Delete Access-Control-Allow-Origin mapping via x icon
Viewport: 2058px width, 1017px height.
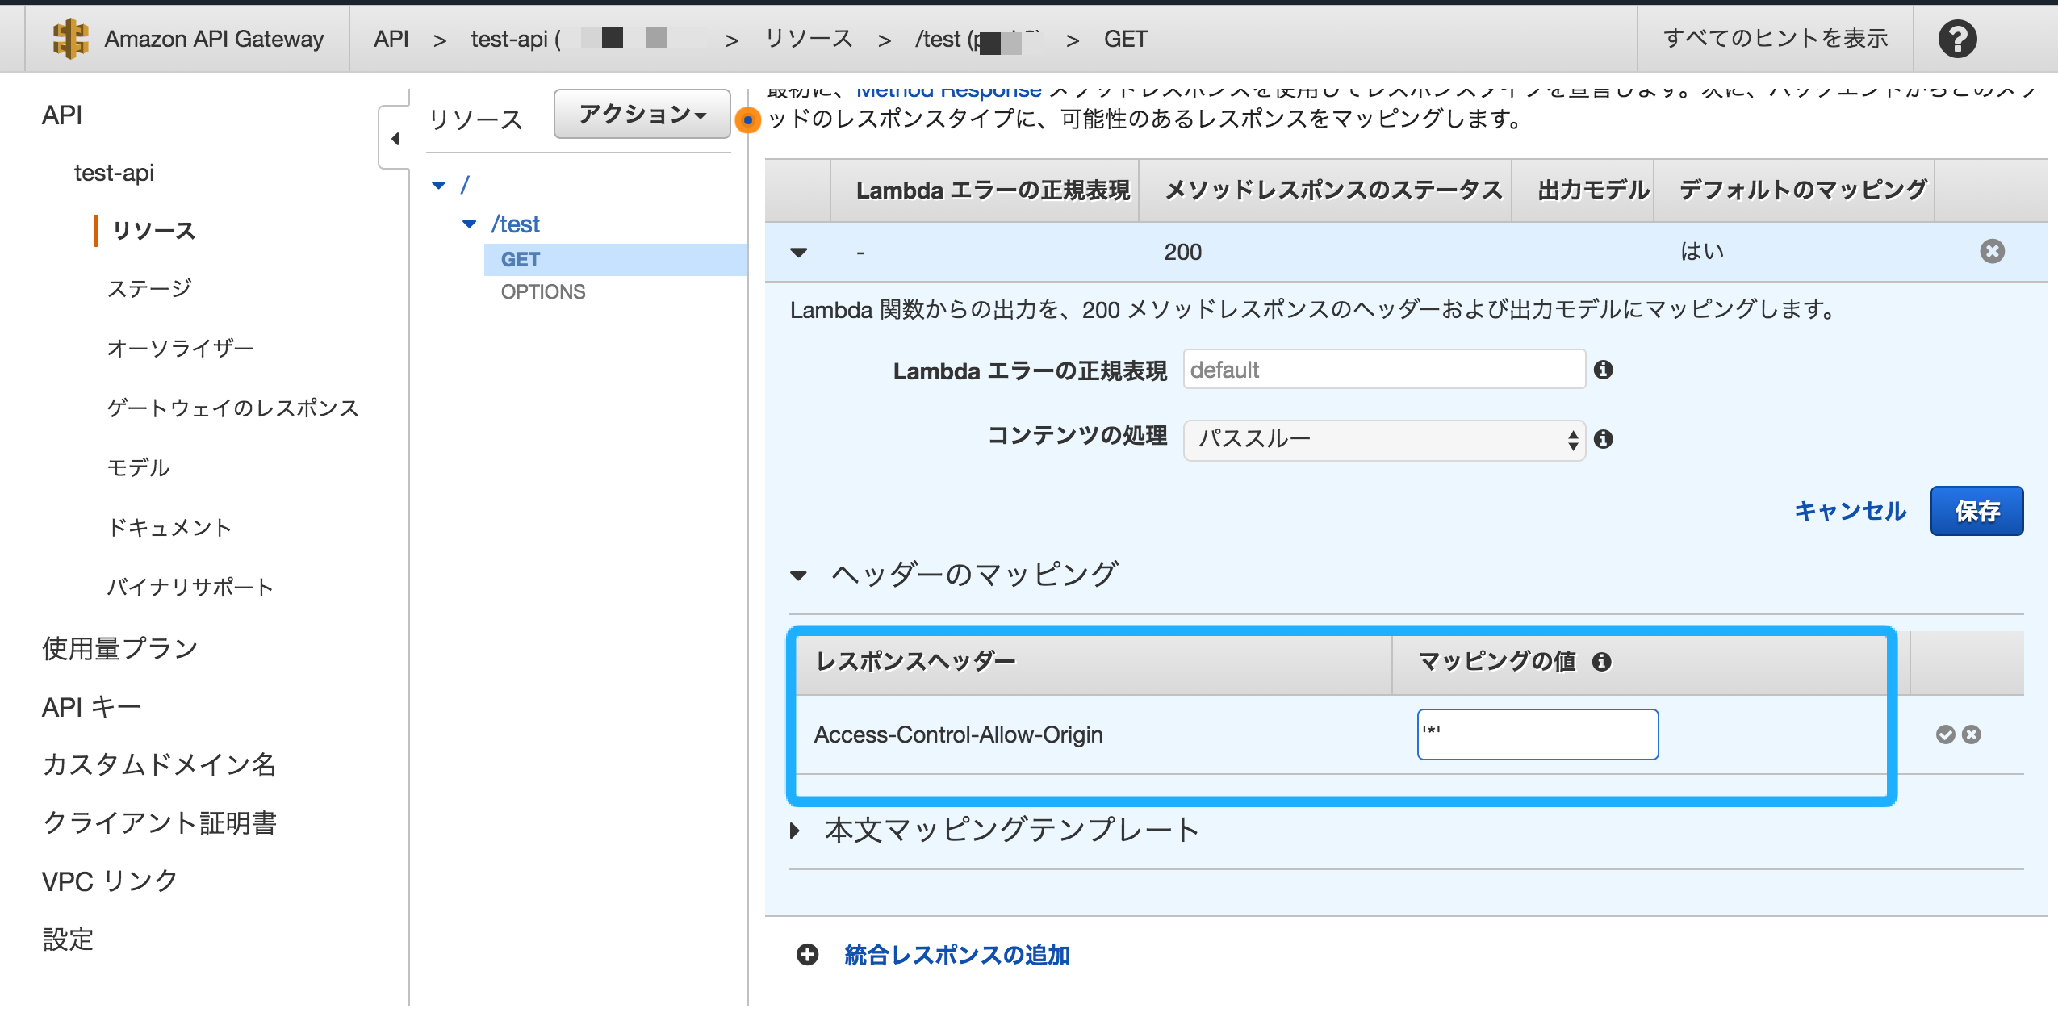coord(1972,734)
